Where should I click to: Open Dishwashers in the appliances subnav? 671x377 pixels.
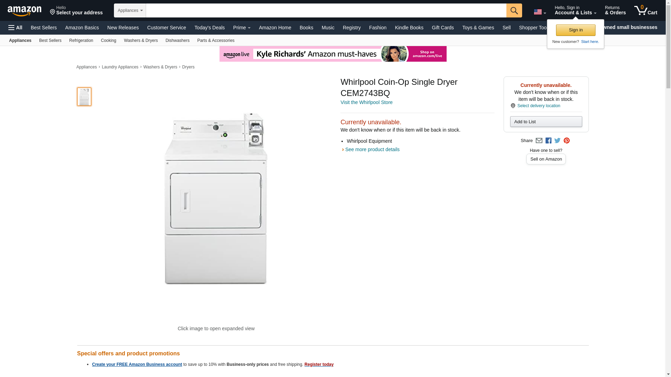pos(177,40)
